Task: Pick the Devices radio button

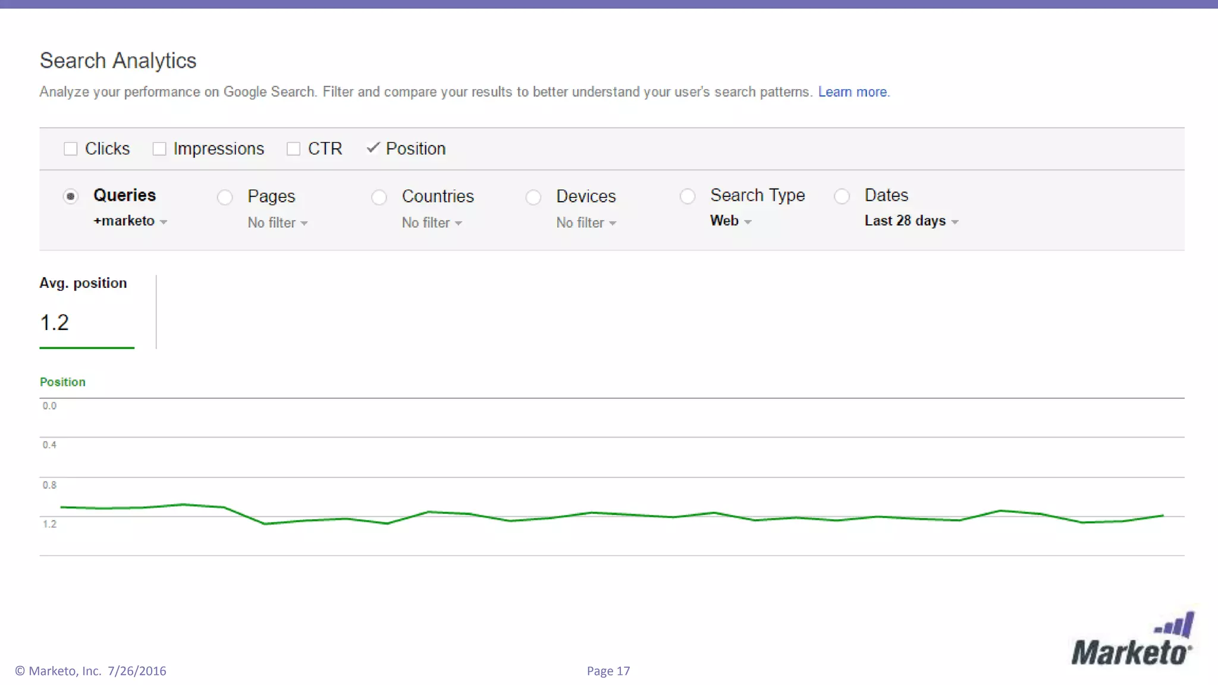Action: (x=533, y=197)
